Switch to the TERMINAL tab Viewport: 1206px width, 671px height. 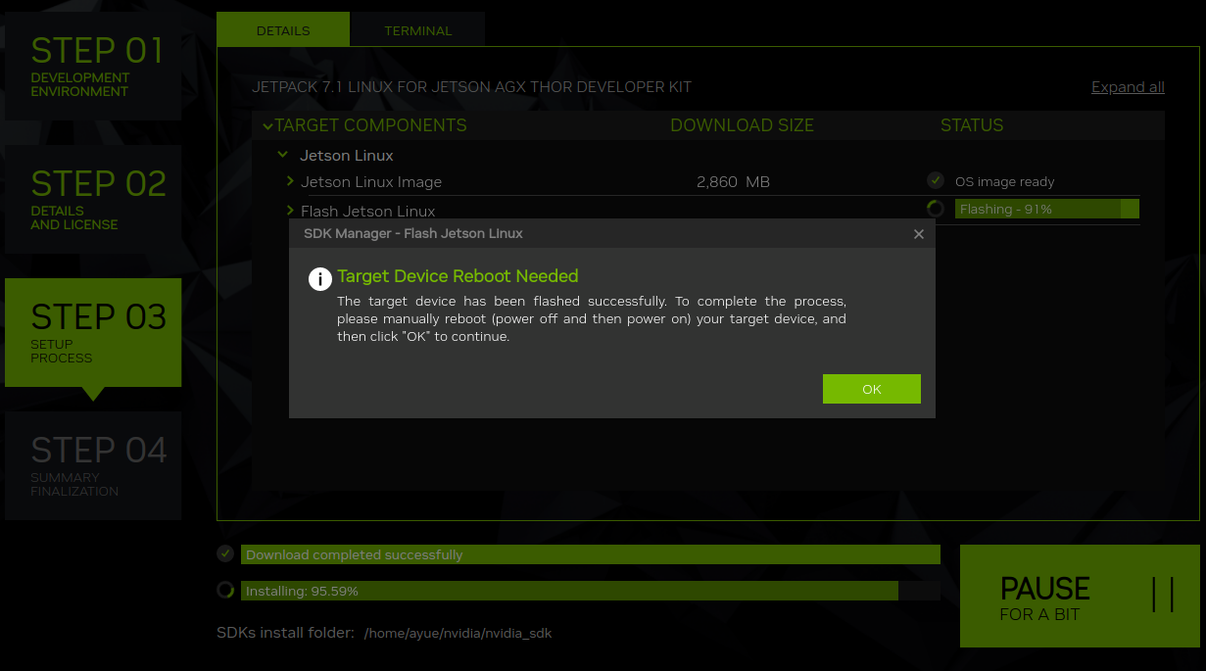click(x=417, y=30)
